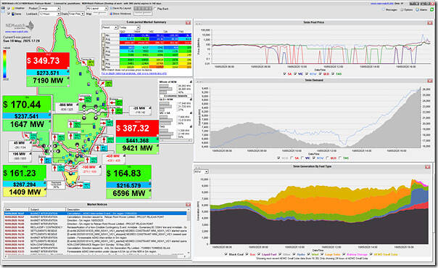
Task: Open the My Layout dropdown
Action: coord(97,9)
